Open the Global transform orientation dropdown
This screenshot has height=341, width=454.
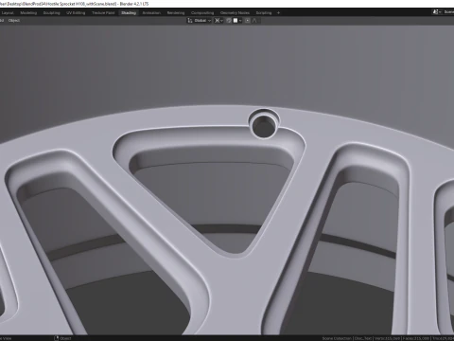[200, 21]
